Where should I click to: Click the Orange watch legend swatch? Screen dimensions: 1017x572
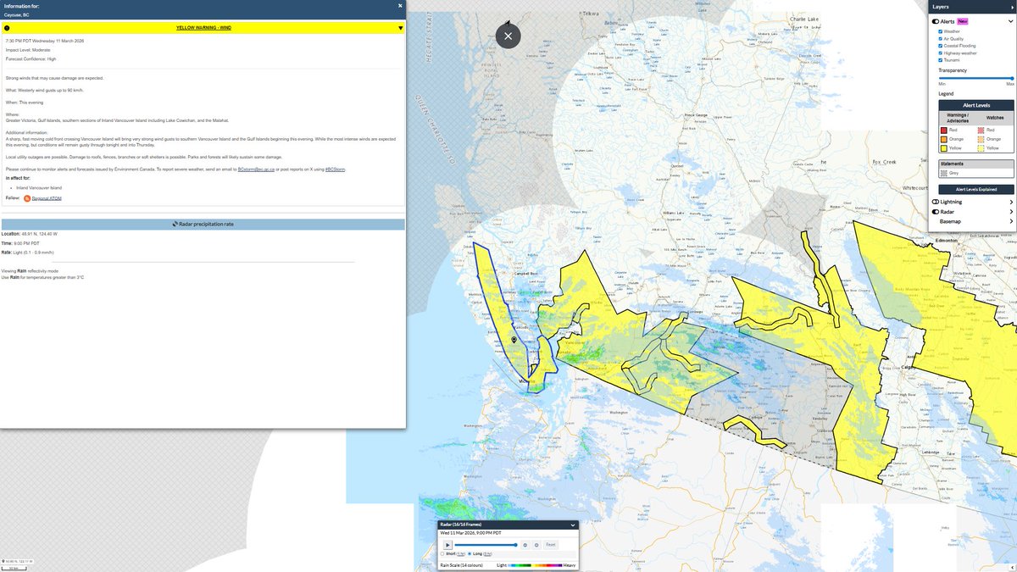pos(981,139)
